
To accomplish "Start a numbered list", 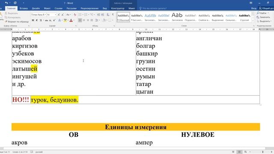I will pos(86,15).
